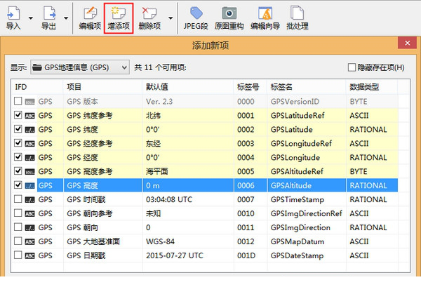Image resolution: width=421 pixels, height=287 pixels.
Task: Uncheck the GPS 高度参考 checkbox
Action: coord(18,171)
